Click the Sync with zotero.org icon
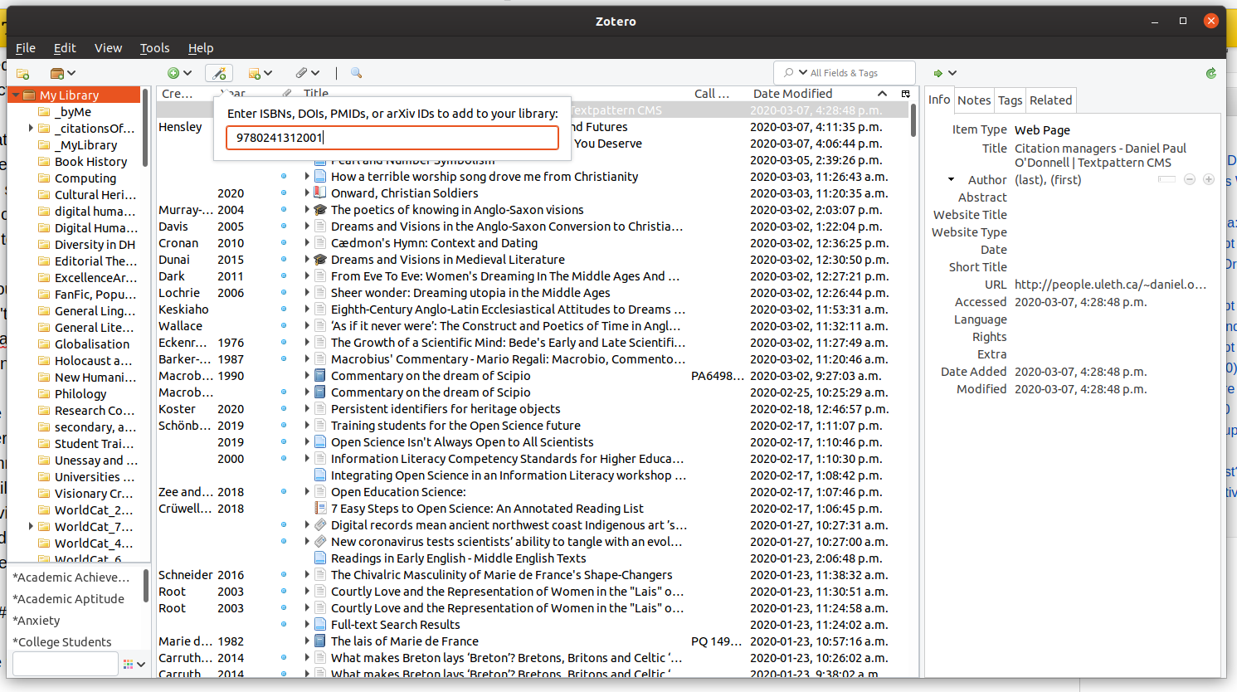Screen dimensions: 1237x692 [x=1211, y=73]
